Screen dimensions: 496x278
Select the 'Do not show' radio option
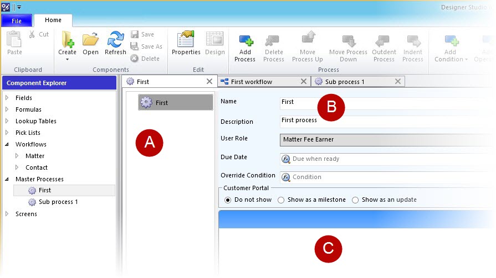(x=228, y=200)
